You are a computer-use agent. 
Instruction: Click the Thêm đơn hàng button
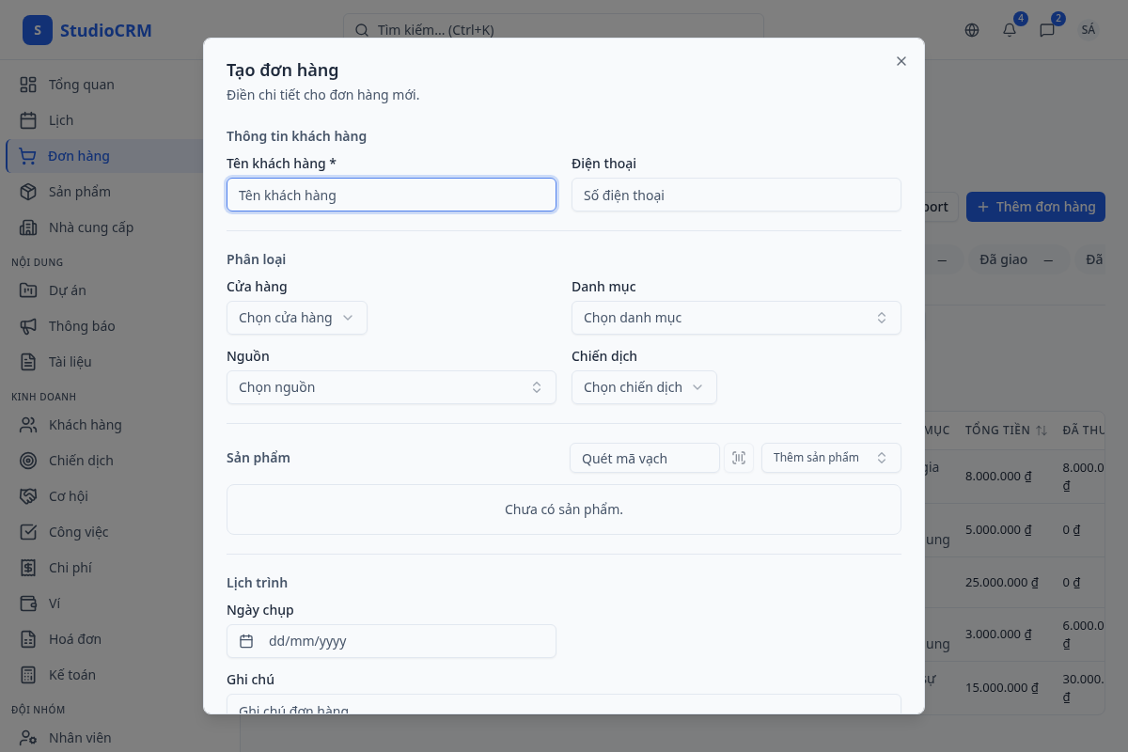click(1035, 207)
